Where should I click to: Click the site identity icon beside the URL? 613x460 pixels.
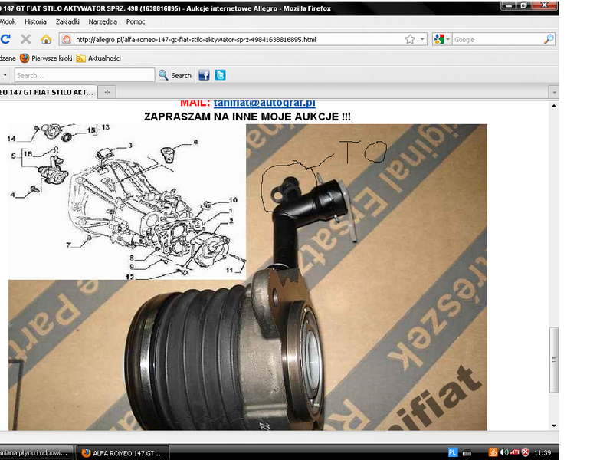[67, 39]
